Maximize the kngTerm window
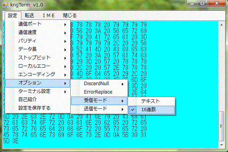The image size is (228, 152). tap(202, 3)
